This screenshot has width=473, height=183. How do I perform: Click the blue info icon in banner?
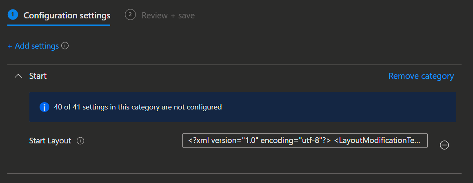(x=44, y=107)
